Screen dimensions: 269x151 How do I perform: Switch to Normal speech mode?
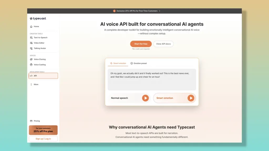(119, 98)
